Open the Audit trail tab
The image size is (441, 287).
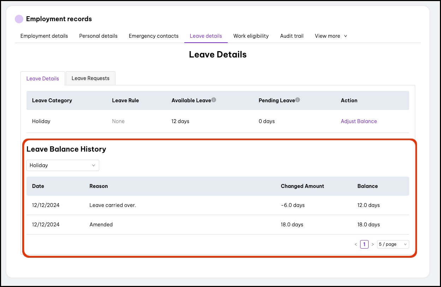(292, 36)
